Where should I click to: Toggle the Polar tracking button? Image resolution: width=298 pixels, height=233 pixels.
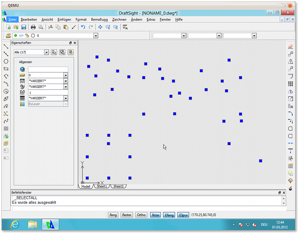tap(155, 215)
